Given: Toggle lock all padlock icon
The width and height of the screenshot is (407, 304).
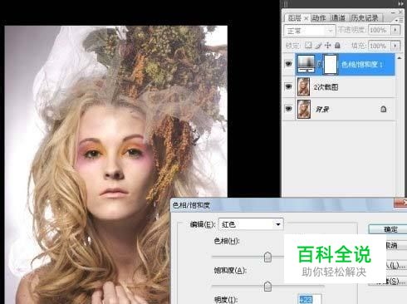Looking at the screenshot, I should click(337, 45).
